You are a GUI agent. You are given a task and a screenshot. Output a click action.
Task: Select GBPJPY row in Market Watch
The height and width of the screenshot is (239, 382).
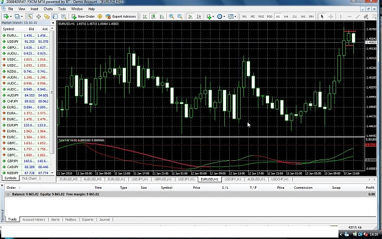point(26,161)
